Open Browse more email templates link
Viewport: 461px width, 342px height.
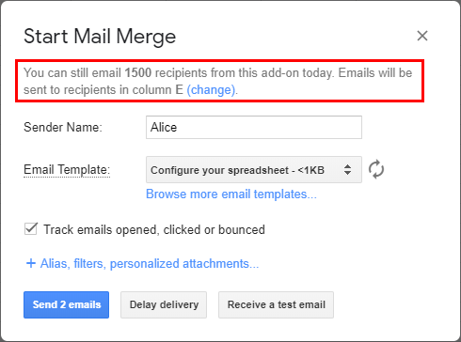pos(231,194)
